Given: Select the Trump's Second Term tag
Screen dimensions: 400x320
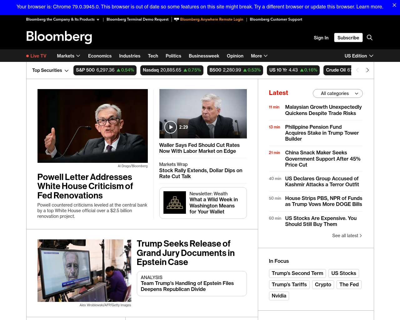Looking at the screenshot, I should [297, 273].
